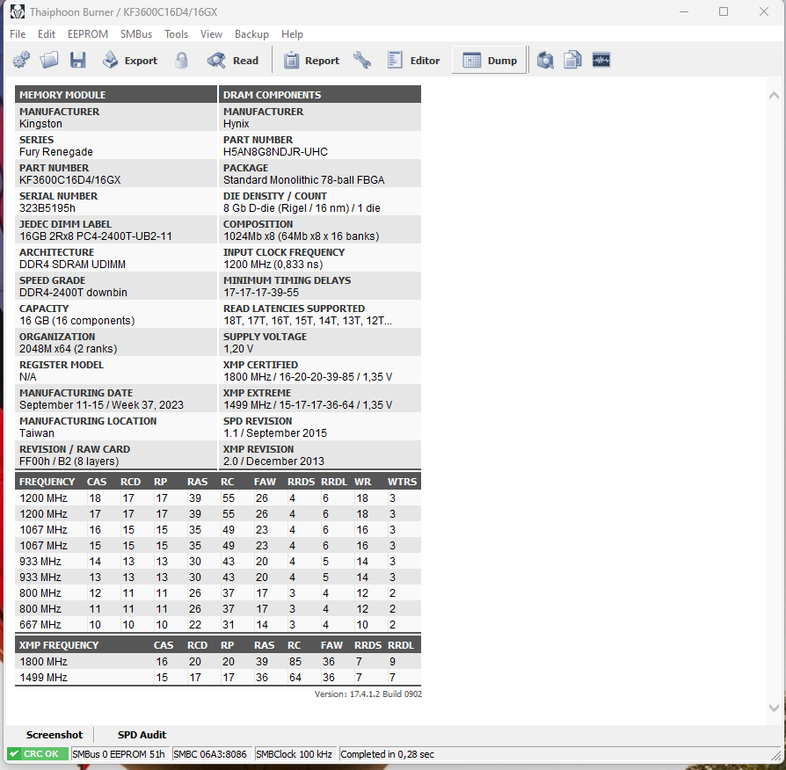Click the magnifier search icon in toolbar
Viewport: 786px width, 770px height.
(545, 60)
